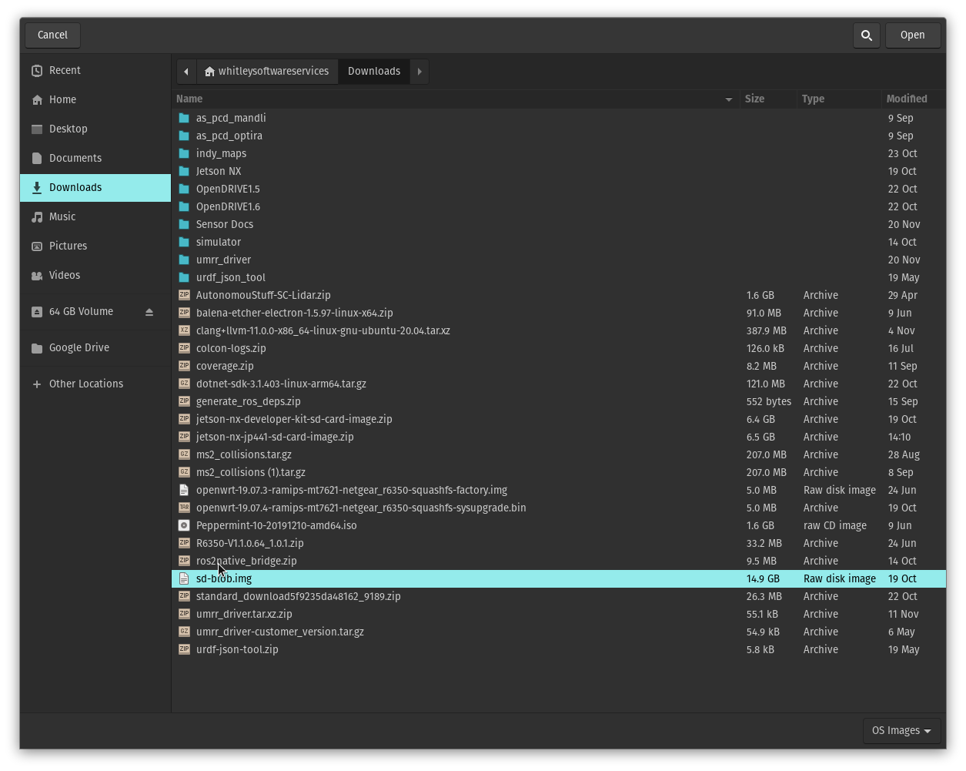
Task: Select the as_pcd_optira folder row
Action: 559,136
